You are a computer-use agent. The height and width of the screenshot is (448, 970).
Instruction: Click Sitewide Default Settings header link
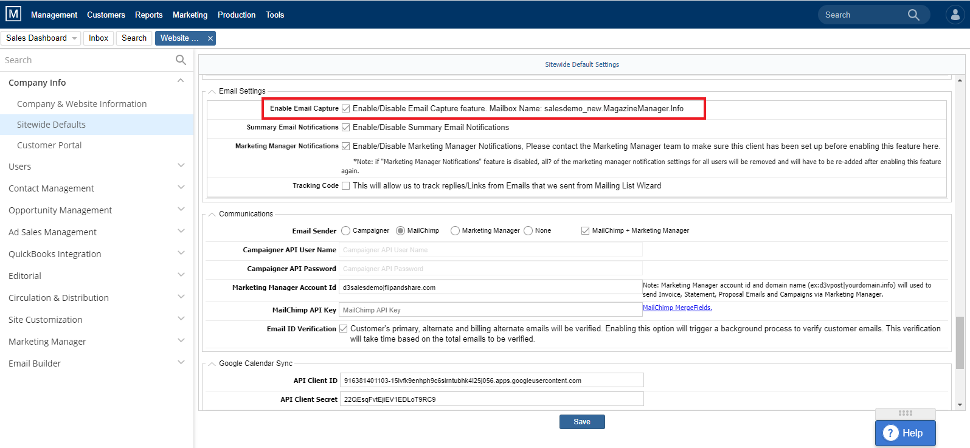pyautogui.click(x=582, y=64)
